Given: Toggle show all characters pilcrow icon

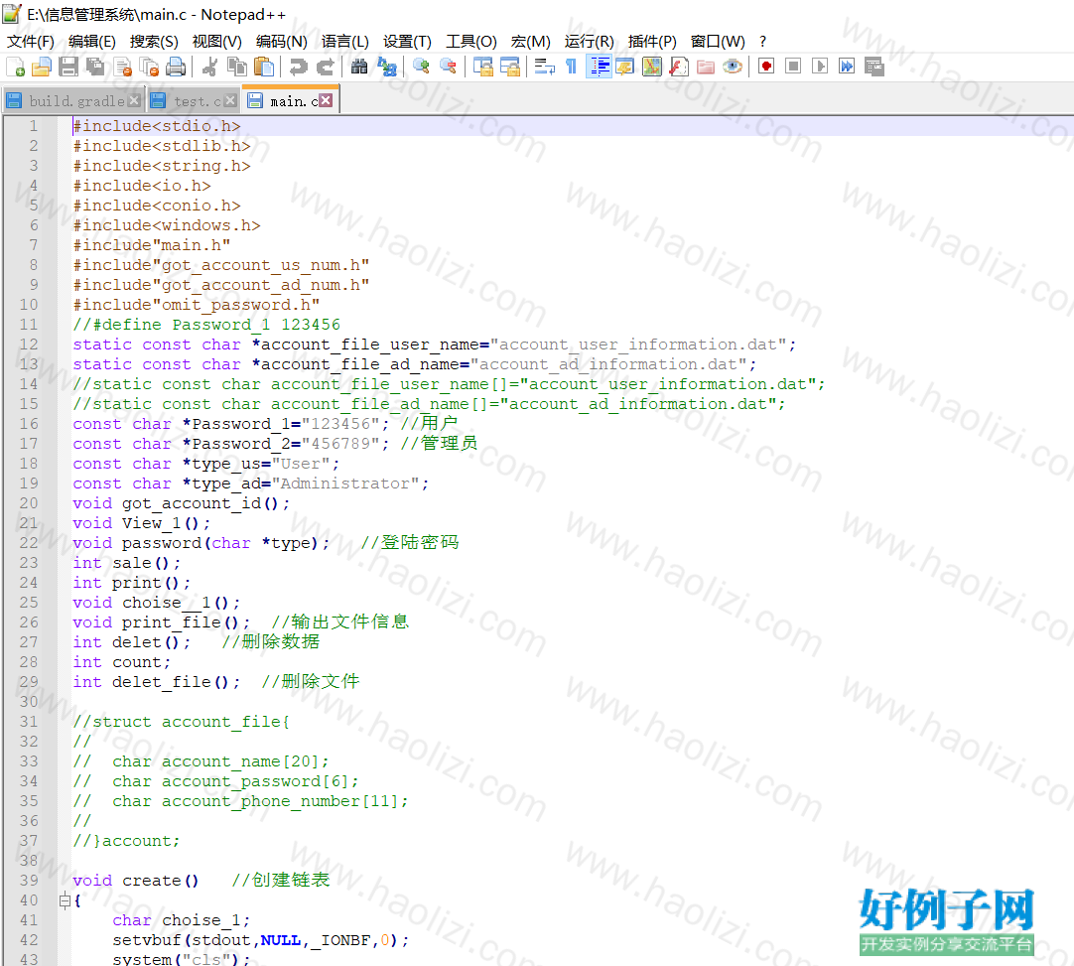Looking at the screenshot, I should (572, 67).
